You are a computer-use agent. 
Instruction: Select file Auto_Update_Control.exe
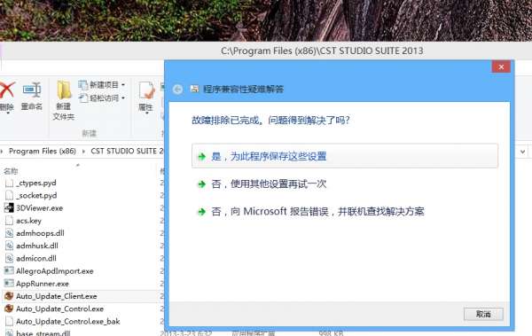(59, 309)
